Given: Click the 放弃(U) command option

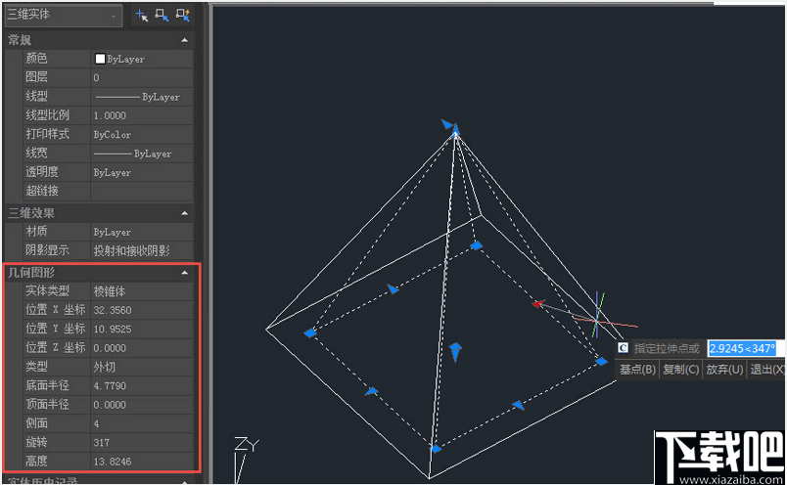Looking at the screenshot, I should (x=724, y=370).
